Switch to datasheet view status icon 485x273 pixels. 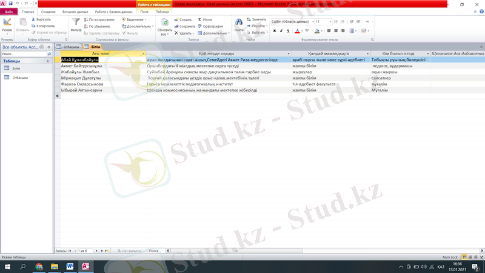464,257
